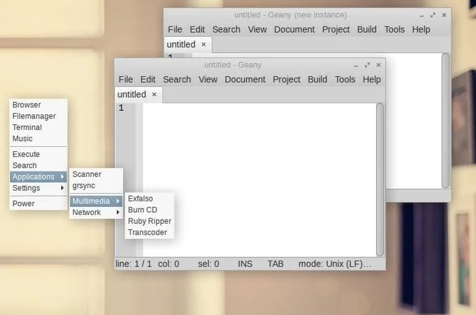Open Edit menu in Geany new instance window

[x=197, y=29]
